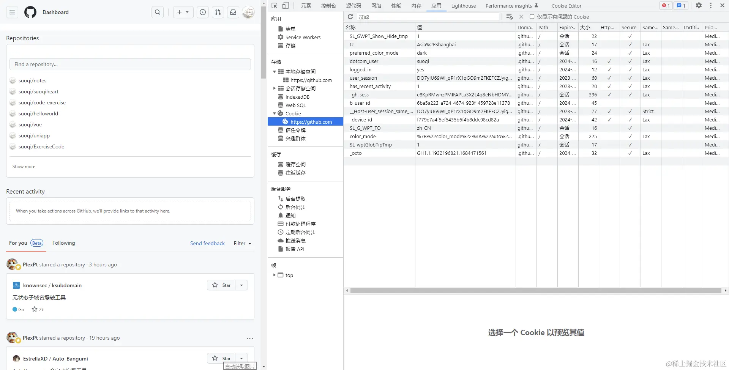Image resolution: width=729 pixels, height=370 pixels.
Task: Switch to the Cookie Editor tab
Action: pos(566,6)
